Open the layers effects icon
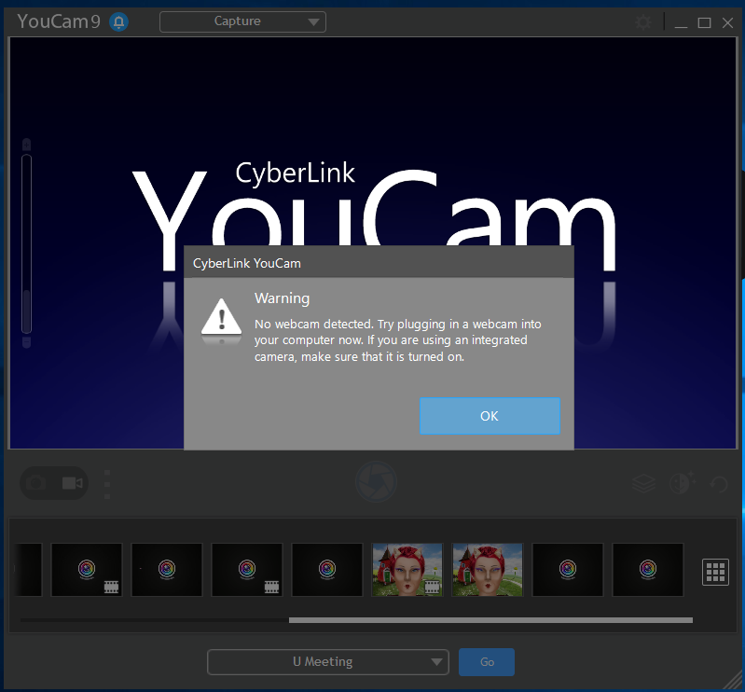Image resolution: width=745 pixels, height=692 pixels. [x=643, y=484]
